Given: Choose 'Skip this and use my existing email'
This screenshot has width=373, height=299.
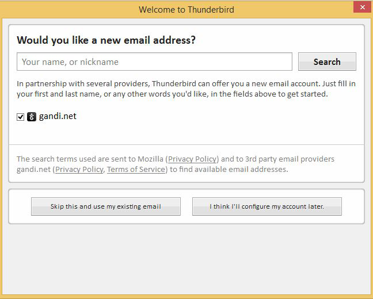Looking at the screenshot, I should [106, 206].
